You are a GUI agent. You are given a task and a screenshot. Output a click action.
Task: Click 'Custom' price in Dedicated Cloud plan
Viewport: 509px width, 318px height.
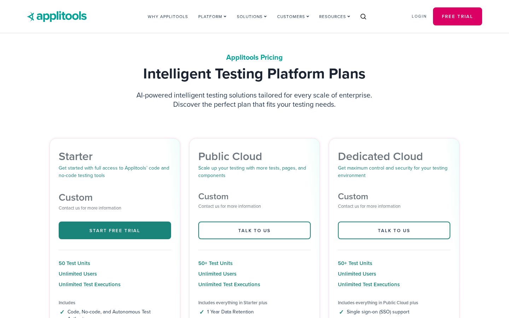click(353, 196)
